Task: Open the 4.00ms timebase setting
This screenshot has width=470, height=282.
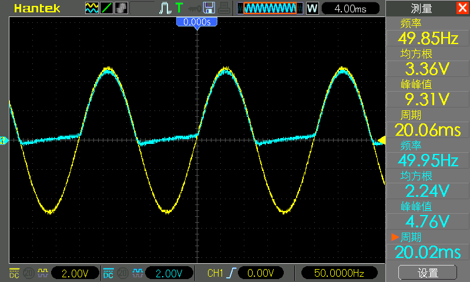Action: point(351,8)
